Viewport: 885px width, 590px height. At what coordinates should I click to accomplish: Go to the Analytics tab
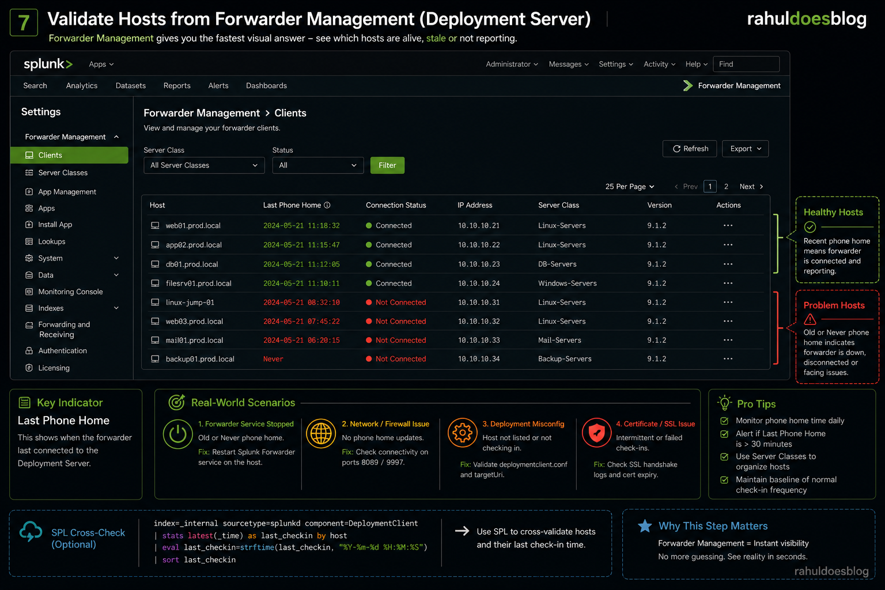click(82, 86)
